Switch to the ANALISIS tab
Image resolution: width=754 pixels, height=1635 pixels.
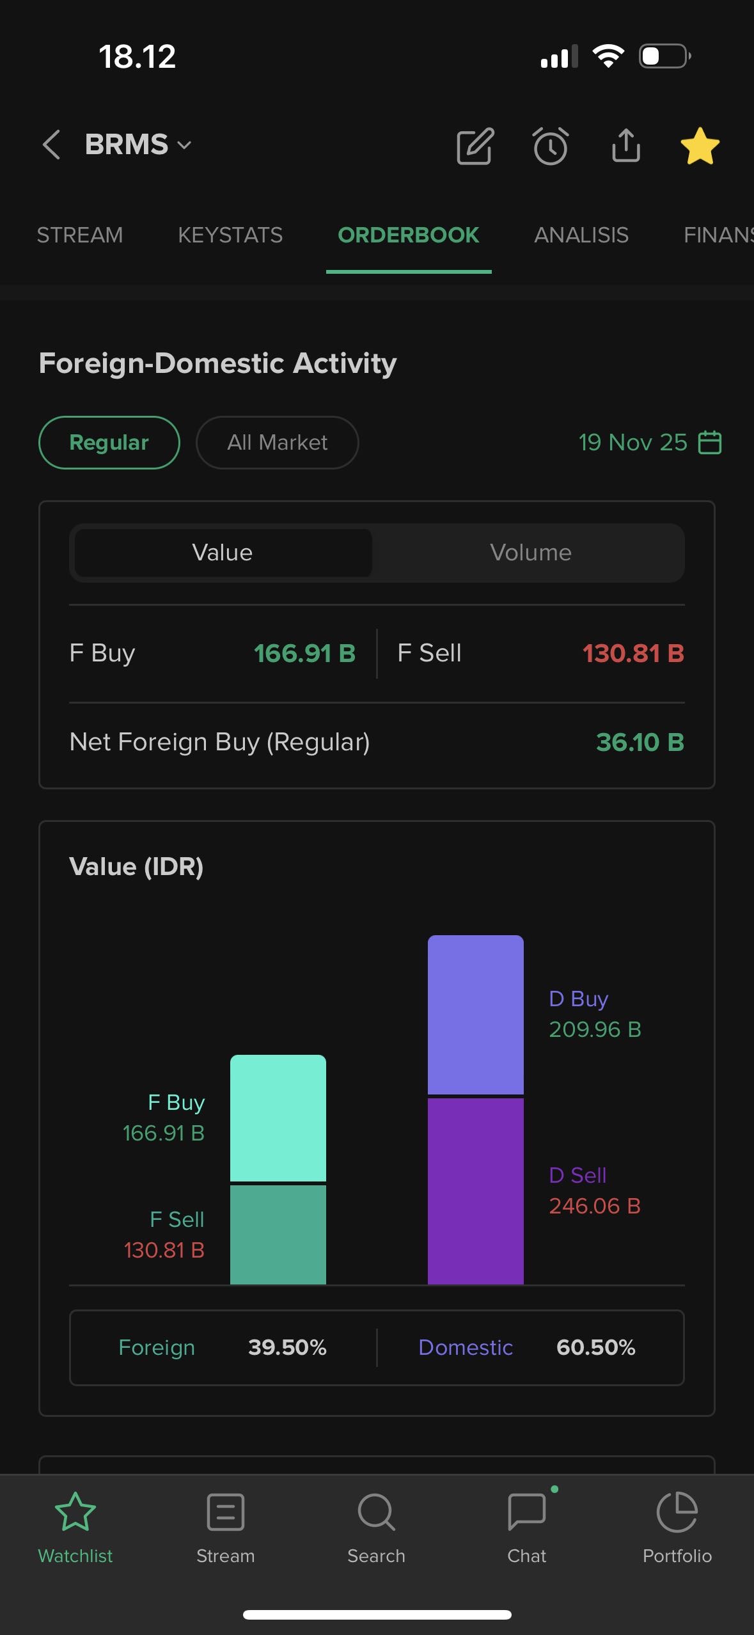click(x=581, y=235)
